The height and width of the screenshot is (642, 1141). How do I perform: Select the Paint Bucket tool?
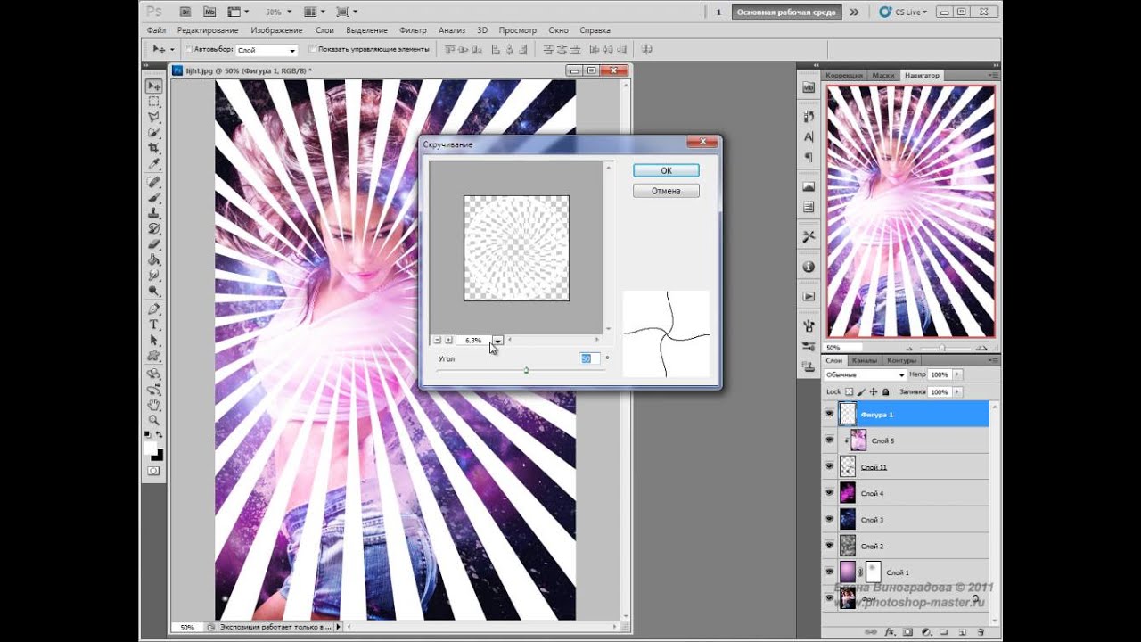click(154, 259)
